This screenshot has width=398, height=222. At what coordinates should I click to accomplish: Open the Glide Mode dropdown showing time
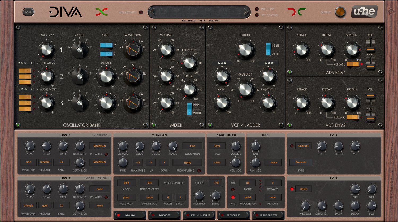pyautogui.click(x=192, y=146)
